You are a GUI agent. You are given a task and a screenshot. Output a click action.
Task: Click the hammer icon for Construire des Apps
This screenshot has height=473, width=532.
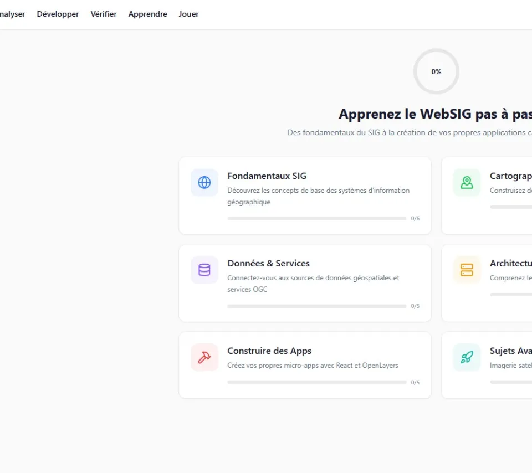coord(204,357)
